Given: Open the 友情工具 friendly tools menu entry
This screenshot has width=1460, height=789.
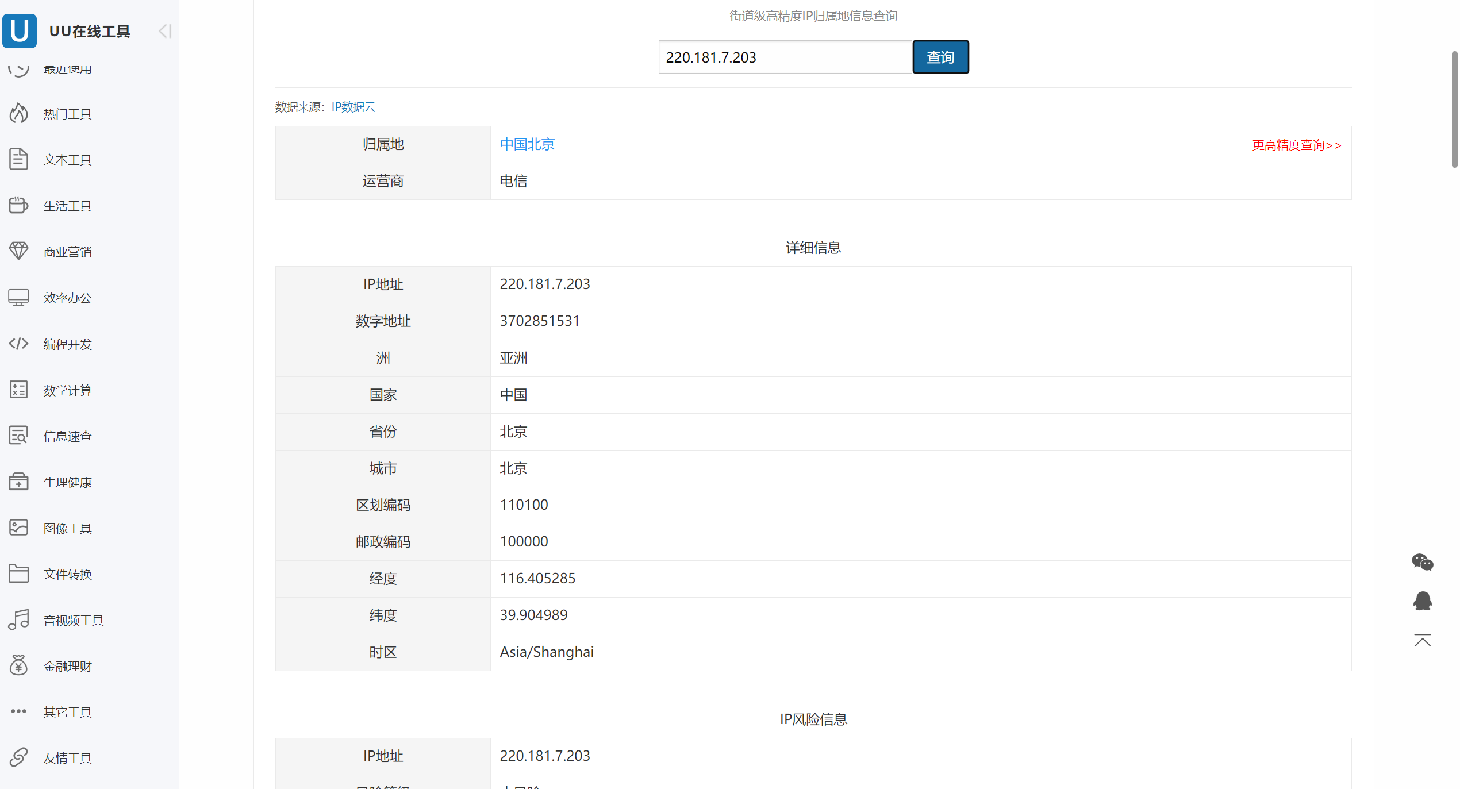Looking at the screenshot, I should (67, 757).
